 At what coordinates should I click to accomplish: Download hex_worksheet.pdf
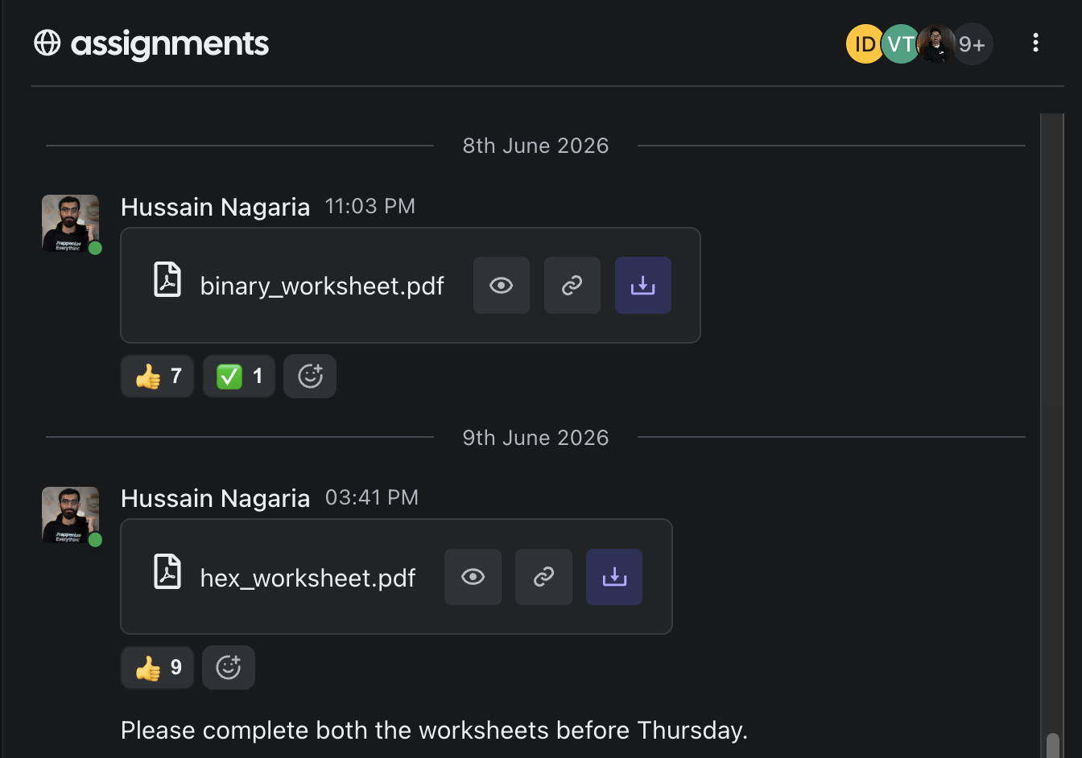tap(614, 577)
